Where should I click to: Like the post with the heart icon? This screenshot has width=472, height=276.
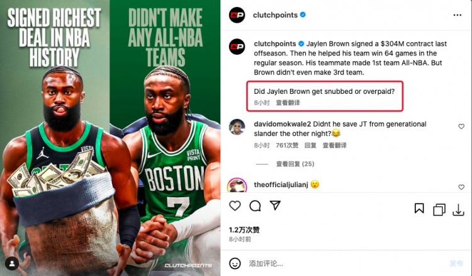(x=235, y=206)
